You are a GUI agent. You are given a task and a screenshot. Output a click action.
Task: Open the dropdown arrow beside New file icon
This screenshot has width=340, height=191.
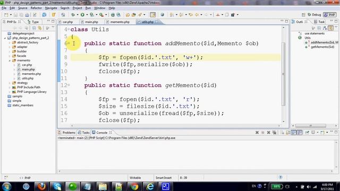click(x=11, y=15)
